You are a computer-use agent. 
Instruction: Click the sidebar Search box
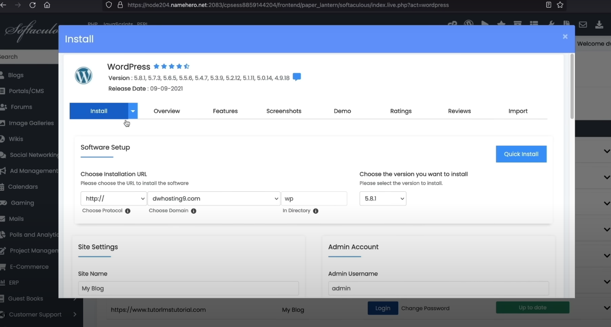(x=29, y=57)
